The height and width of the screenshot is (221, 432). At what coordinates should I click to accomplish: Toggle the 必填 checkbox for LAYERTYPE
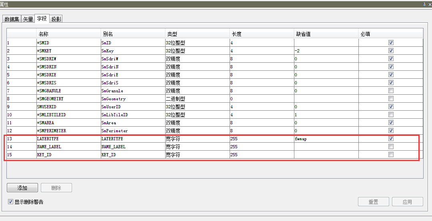click(391, 139)
